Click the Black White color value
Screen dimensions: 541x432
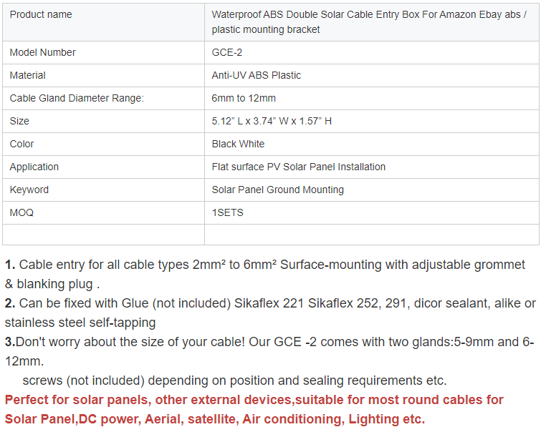point(238,144)
